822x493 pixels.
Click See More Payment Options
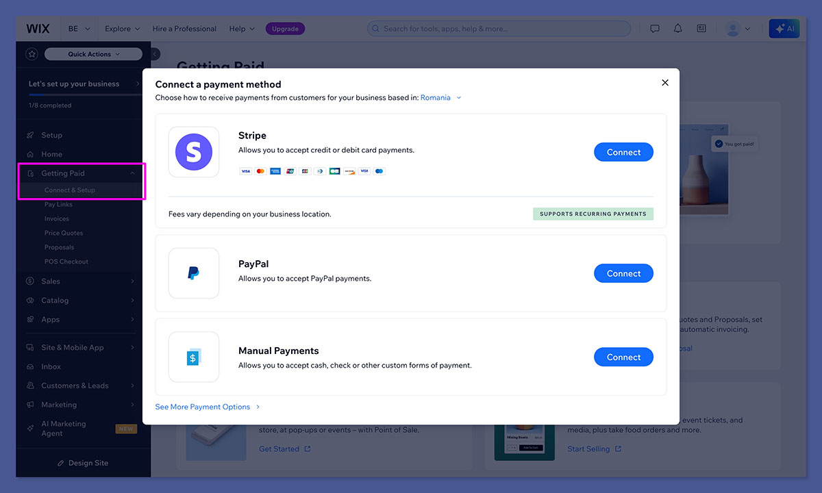coord(208,407)
